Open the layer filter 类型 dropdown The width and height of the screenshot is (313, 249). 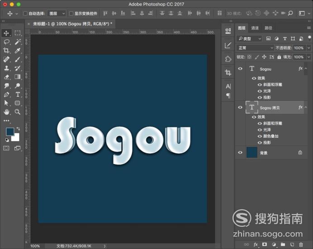click(250, 39)
